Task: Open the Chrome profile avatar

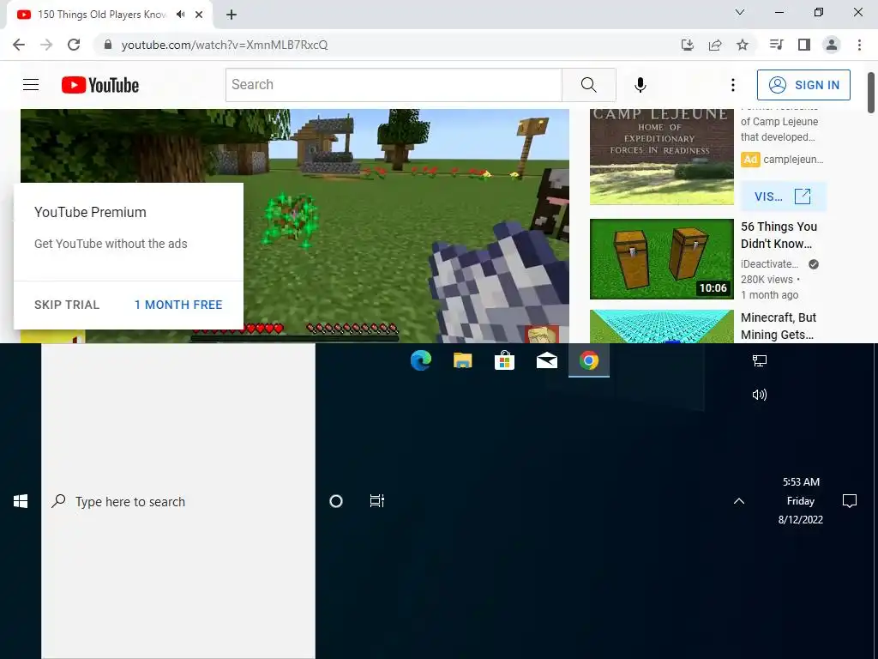Action: (x=832, y=45)
